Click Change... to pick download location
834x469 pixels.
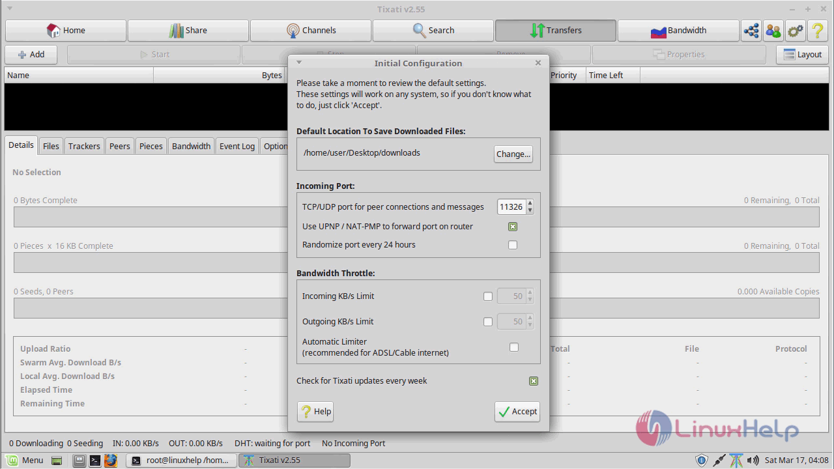513,154
